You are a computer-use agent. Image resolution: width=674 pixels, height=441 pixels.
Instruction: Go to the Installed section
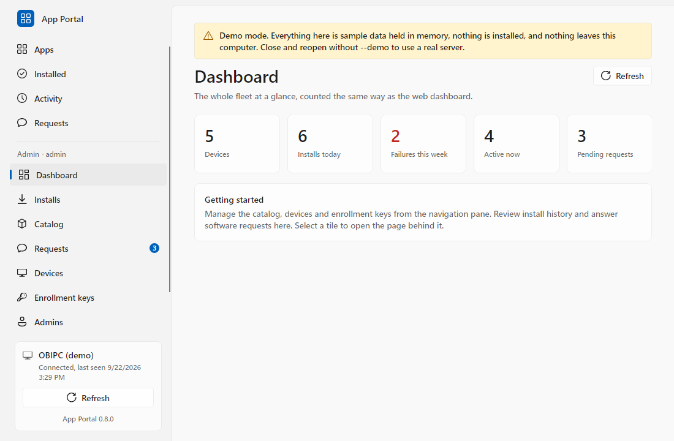[88, 74]
